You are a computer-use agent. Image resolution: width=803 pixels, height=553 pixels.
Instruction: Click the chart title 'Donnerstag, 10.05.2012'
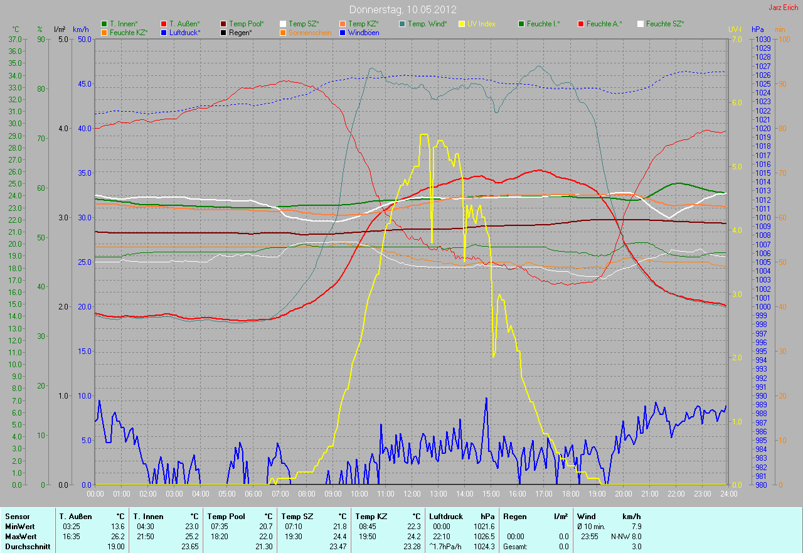(403, 9)
